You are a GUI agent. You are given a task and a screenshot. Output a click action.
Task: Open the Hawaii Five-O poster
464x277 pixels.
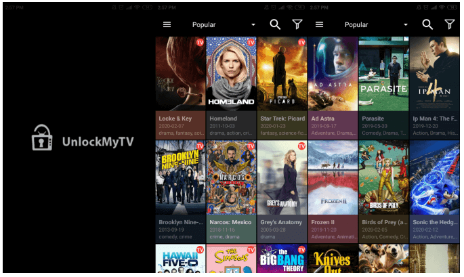pos(180,258)
